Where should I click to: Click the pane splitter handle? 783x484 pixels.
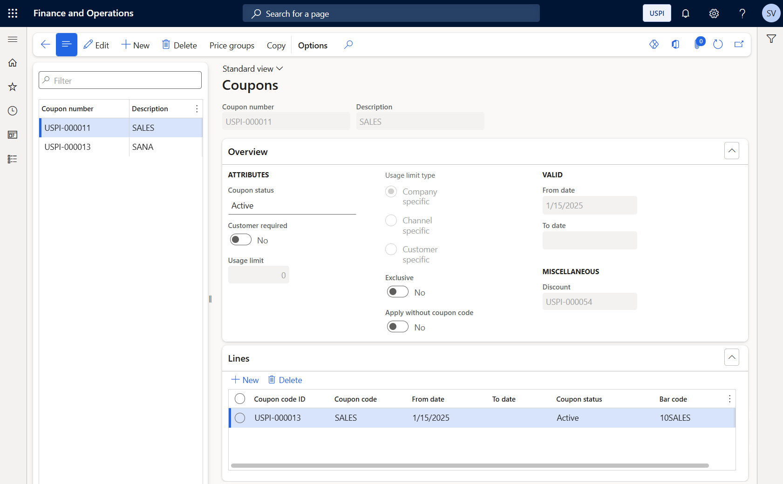click(x=210, y=299)
